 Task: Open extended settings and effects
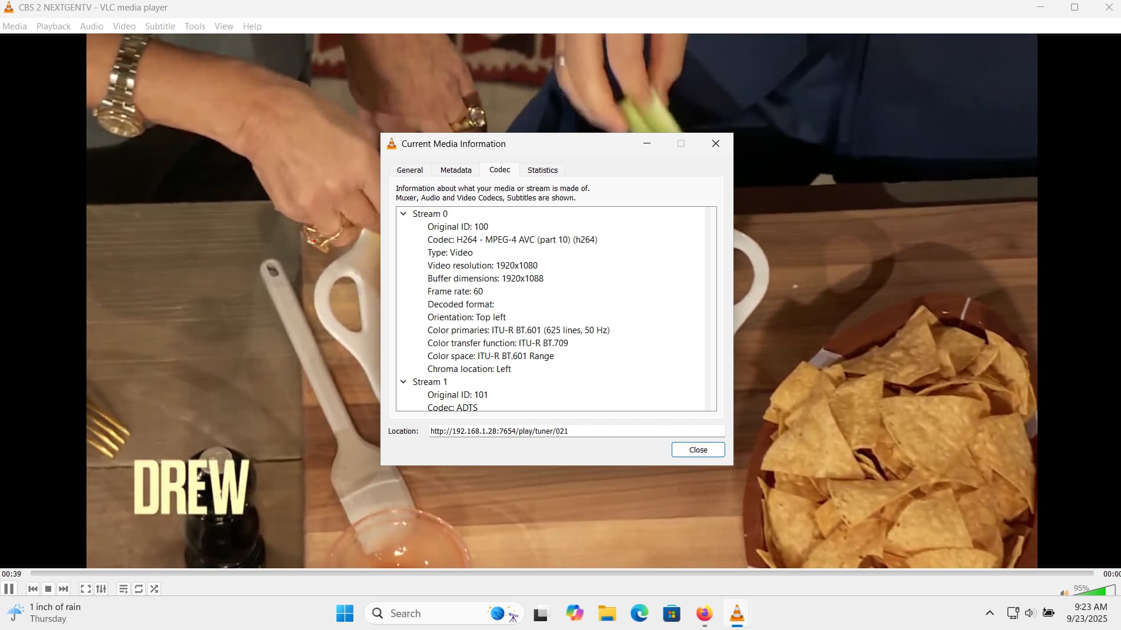tap(101, 589)
